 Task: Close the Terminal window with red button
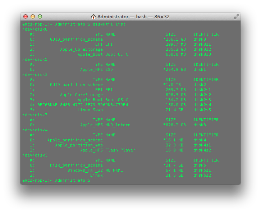[x=26, y=17]
